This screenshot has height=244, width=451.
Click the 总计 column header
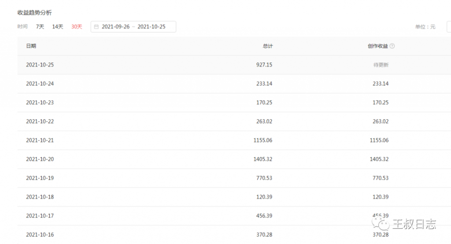pos(267,46)
